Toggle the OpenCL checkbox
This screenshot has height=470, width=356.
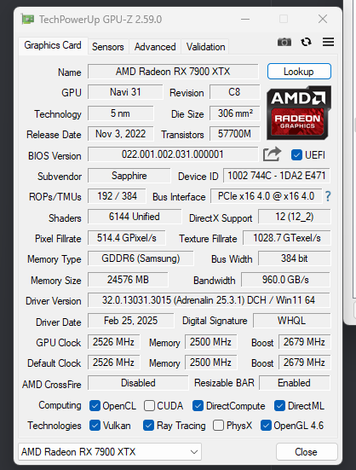point(95,406)
